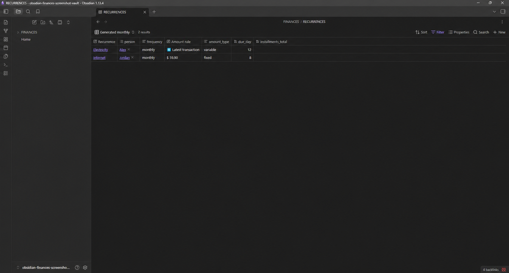Image resolution: width=509 pixels, height=273 pixels.
Task: Open the bookmarks pane icon
Action: (38, 12)
